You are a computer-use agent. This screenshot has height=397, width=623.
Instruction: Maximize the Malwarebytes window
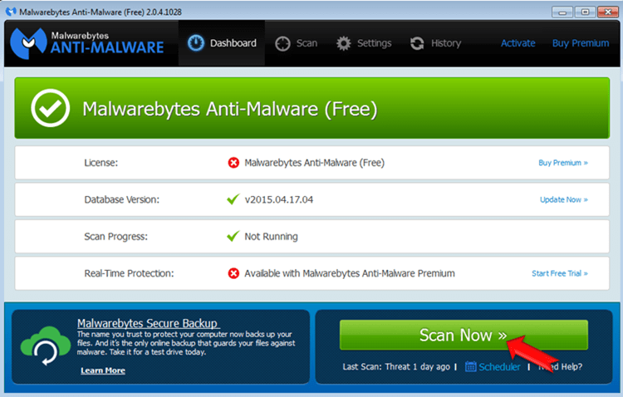click(x=585, y=12)
